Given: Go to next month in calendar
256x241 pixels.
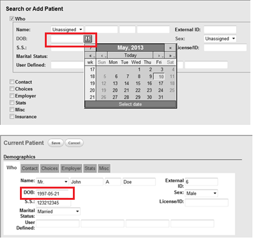Looking at the screenshot, I should [159, 56].
